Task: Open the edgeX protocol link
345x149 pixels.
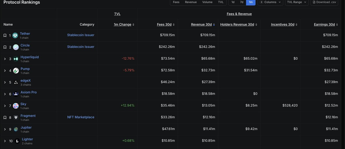Action: [x=26, y=81]
